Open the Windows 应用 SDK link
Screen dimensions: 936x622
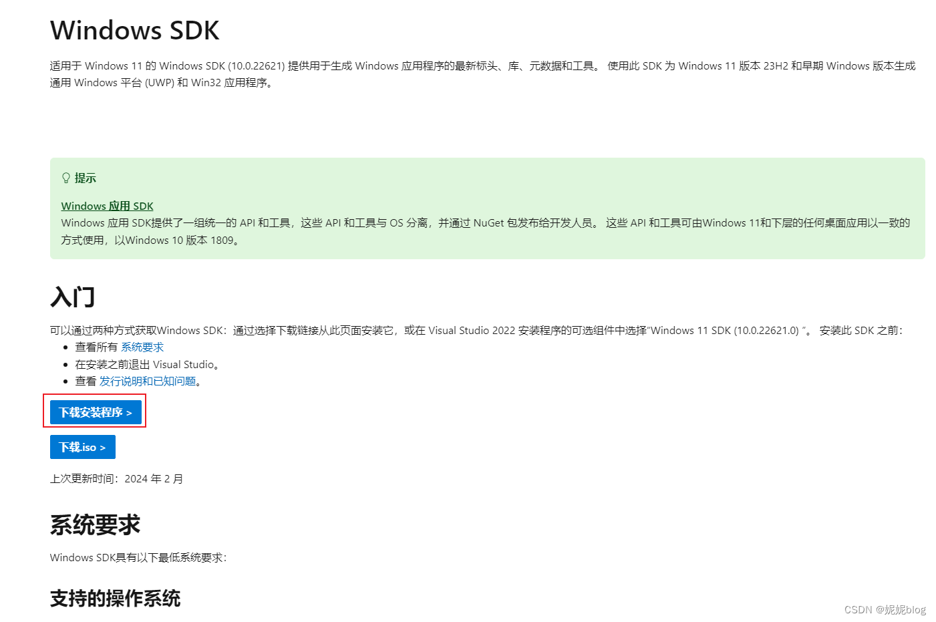click(x=108, y=206)
